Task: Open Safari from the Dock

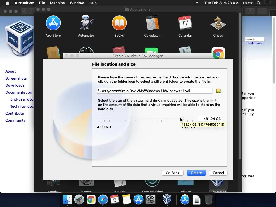Action: 103,200
